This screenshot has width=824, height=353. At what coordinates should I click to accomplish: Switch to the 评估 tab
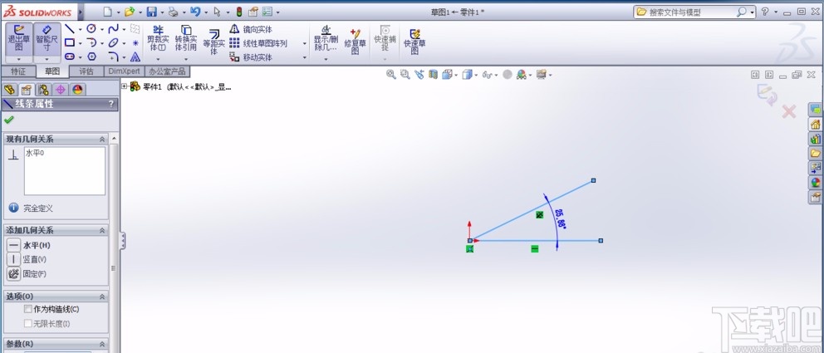click(86, 71)
